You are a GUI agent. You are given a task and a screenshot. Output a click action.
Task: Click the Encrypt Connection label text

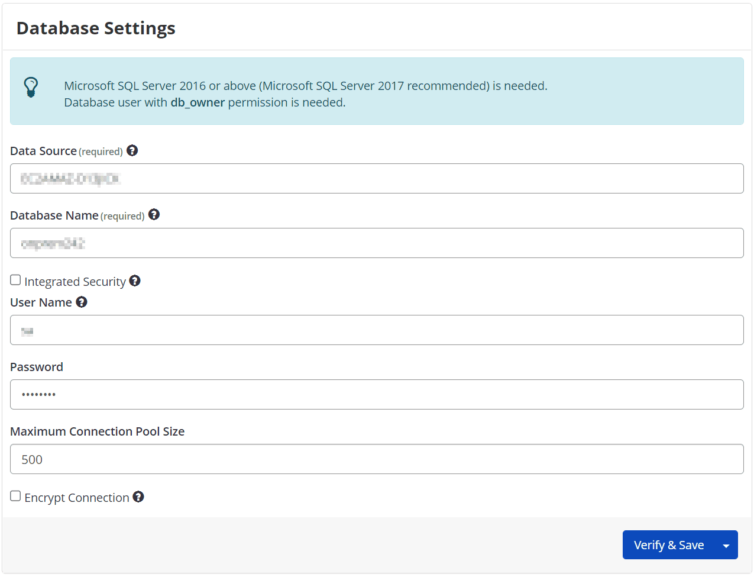coord(76,497)
